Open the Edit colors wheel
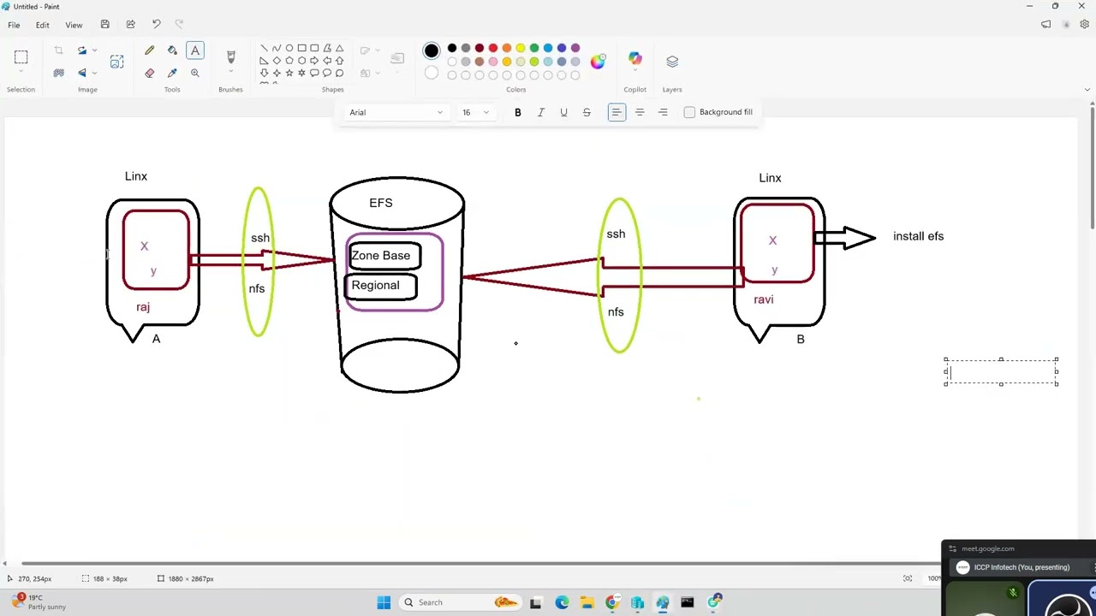 [x=598, y=61]
